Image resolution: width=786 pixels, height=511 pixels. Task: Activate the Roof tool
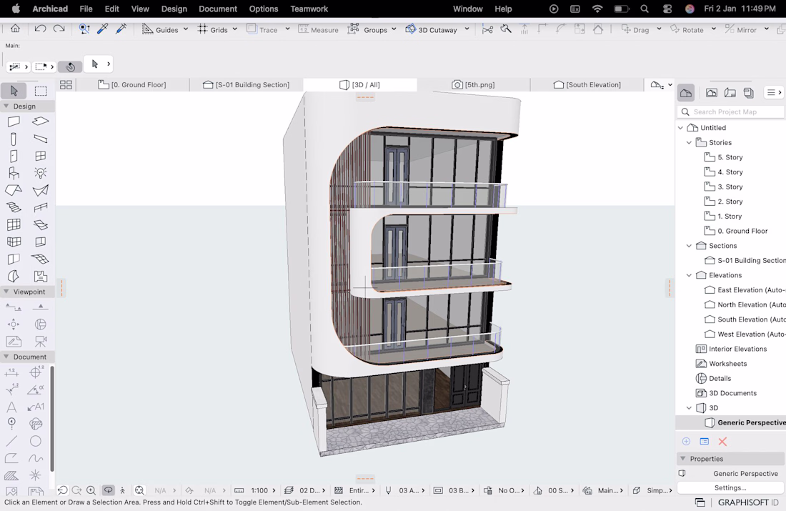click(x=14, y=190)
